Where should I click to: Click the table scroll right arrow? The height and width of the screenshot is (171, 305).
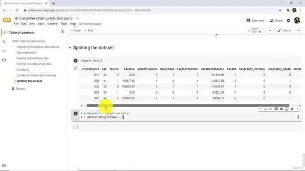pos(300,105)
